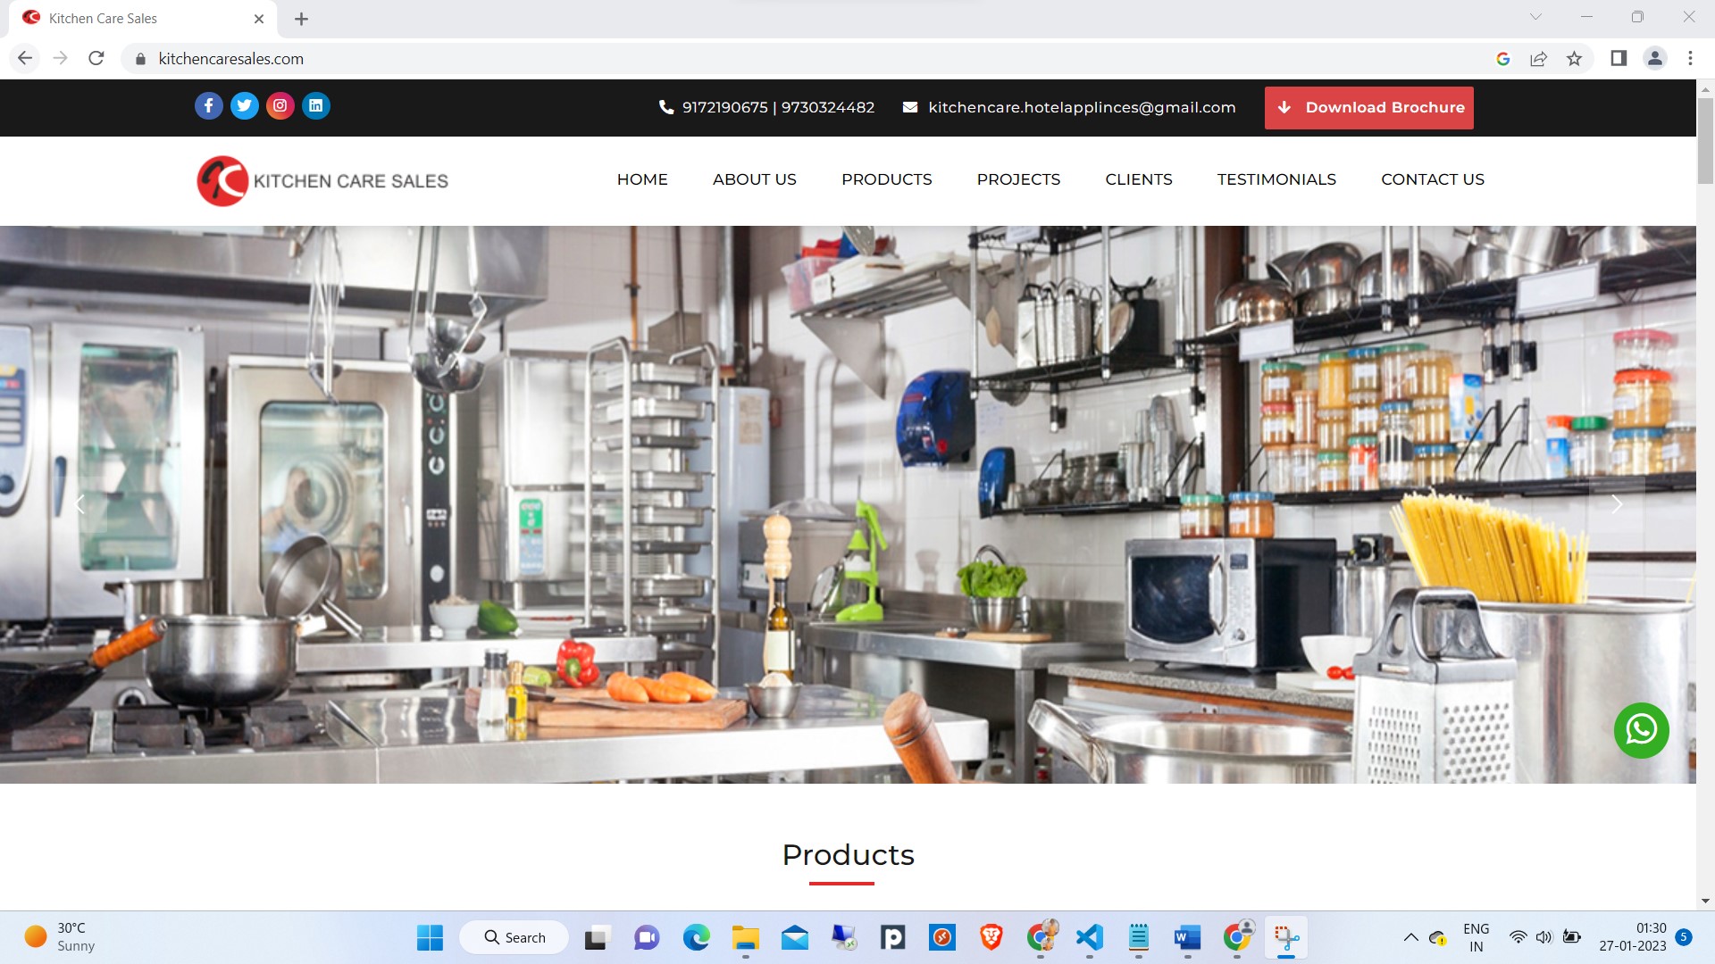Toggle the browser side panel
Image resolution: width=1715 pixels, height=964 pixels.
[x=1619, y=58]
